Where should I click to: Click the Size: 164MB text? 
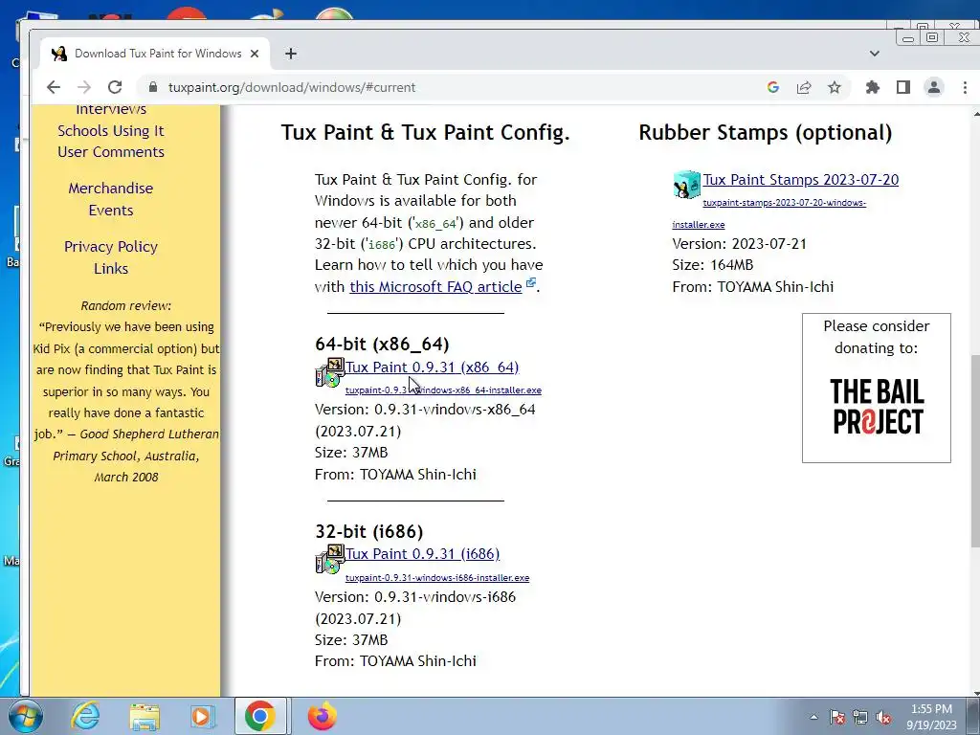712,265
